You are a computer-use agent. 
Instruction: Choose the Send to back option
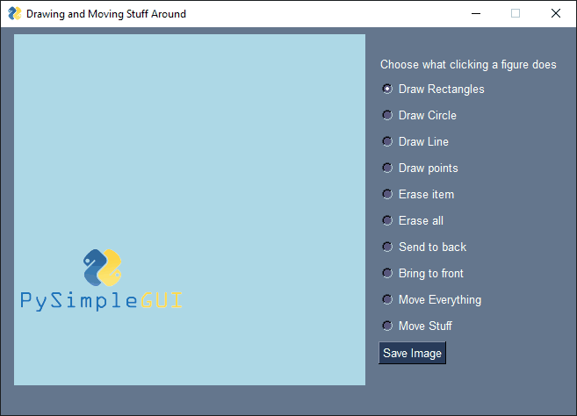(387, 247)
